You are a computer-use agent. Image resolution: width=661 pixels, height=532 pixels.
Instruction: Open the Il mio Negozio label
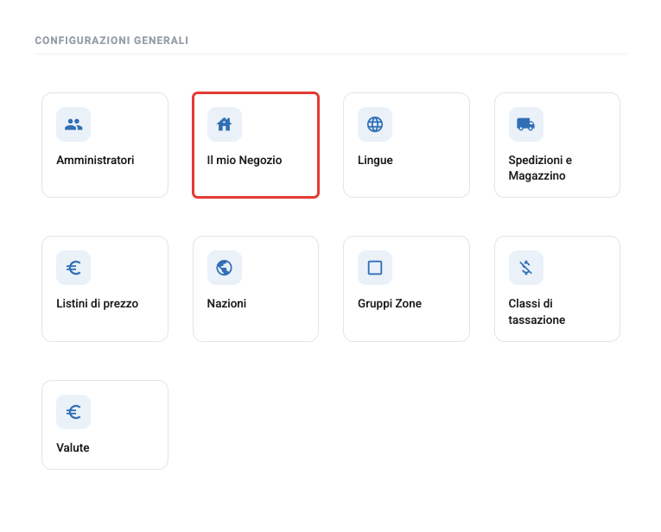245,160
